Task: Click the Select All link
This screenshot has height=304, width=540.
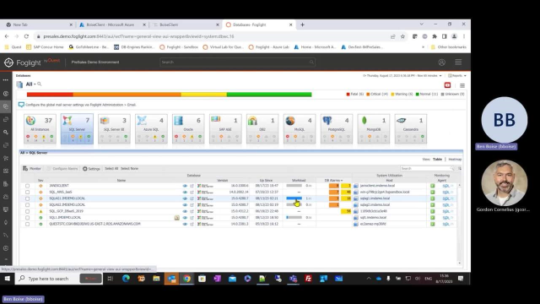Action: tap(111, 169)
